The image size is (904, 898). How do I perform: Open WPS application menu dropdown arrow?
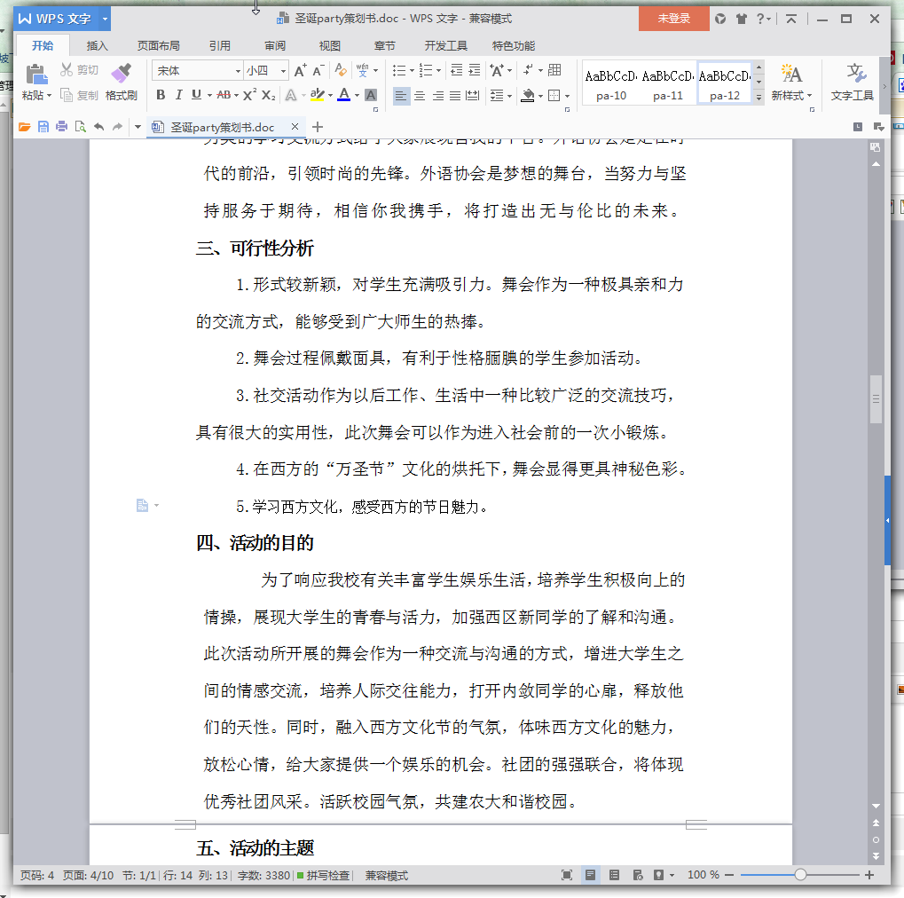[105, 19]
